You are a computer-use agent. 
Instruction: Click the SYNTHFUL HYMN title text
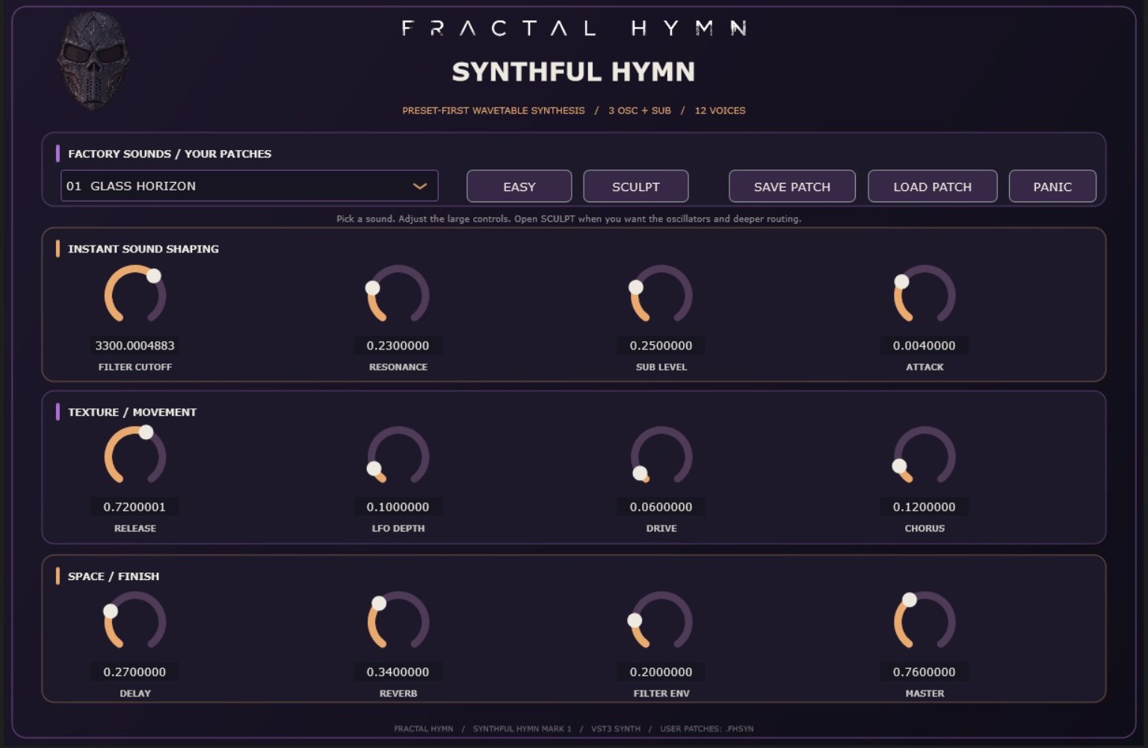click(574, 72)
